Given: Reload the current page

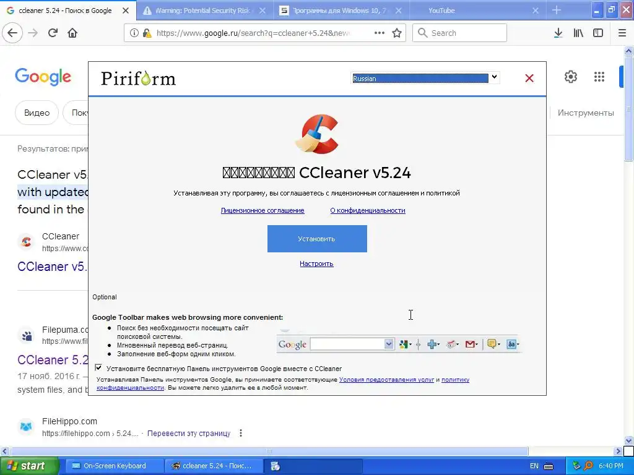Looking at the screenshot, I should click(53, 33).
